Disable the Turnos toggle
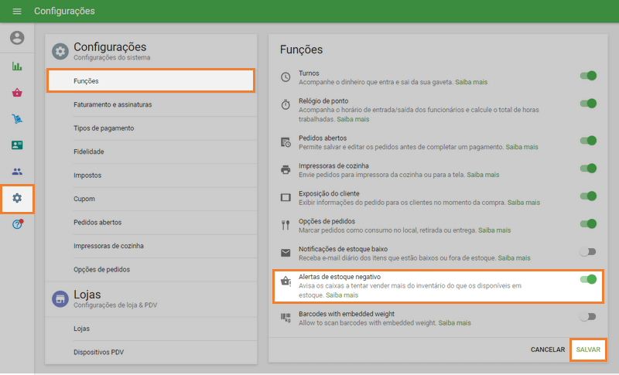Viewport: 619px width, 375px height. point(588,76)
